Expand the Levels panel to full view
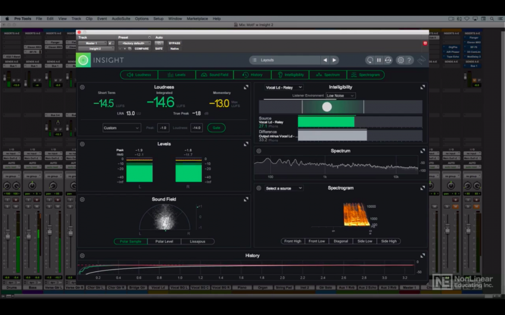The image size is (505, 315). [x=246, y=144]
